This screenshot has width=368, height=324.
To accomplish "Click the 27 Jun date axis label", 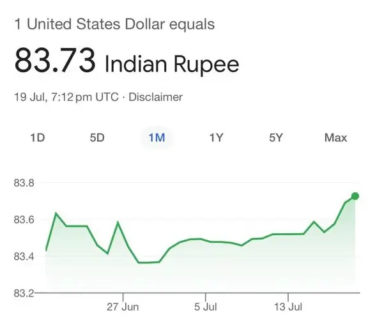I will pos(123,307).
